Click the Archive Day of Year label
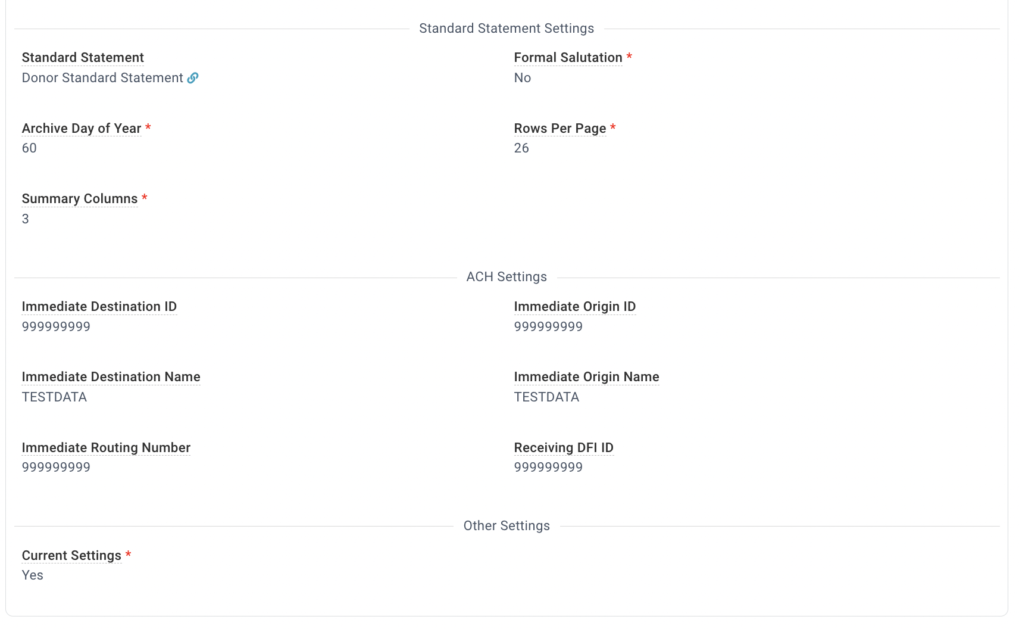The height and width of the screenshot is (629, 1019). (82, 129)
